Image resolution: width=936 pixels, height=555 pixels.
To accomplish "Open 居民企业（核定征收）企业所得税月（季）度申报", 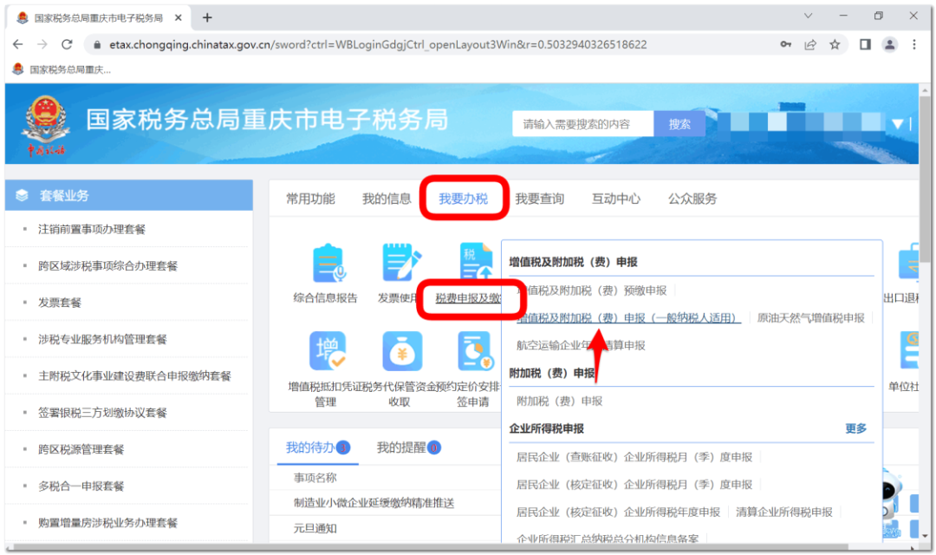I will coord(634,485).
